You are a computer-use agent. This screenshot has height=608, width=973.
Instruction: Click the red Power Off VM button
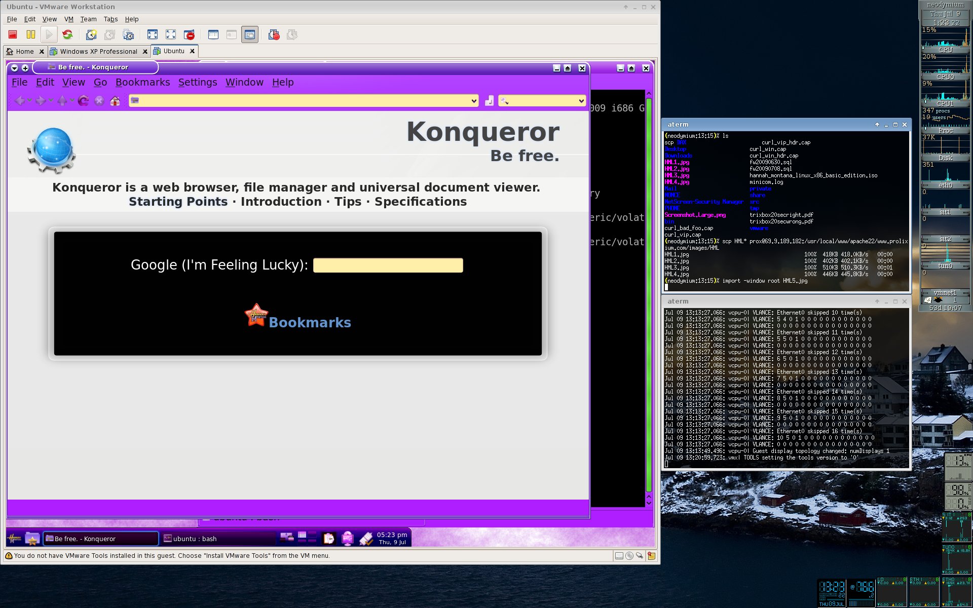coord(13,34)
